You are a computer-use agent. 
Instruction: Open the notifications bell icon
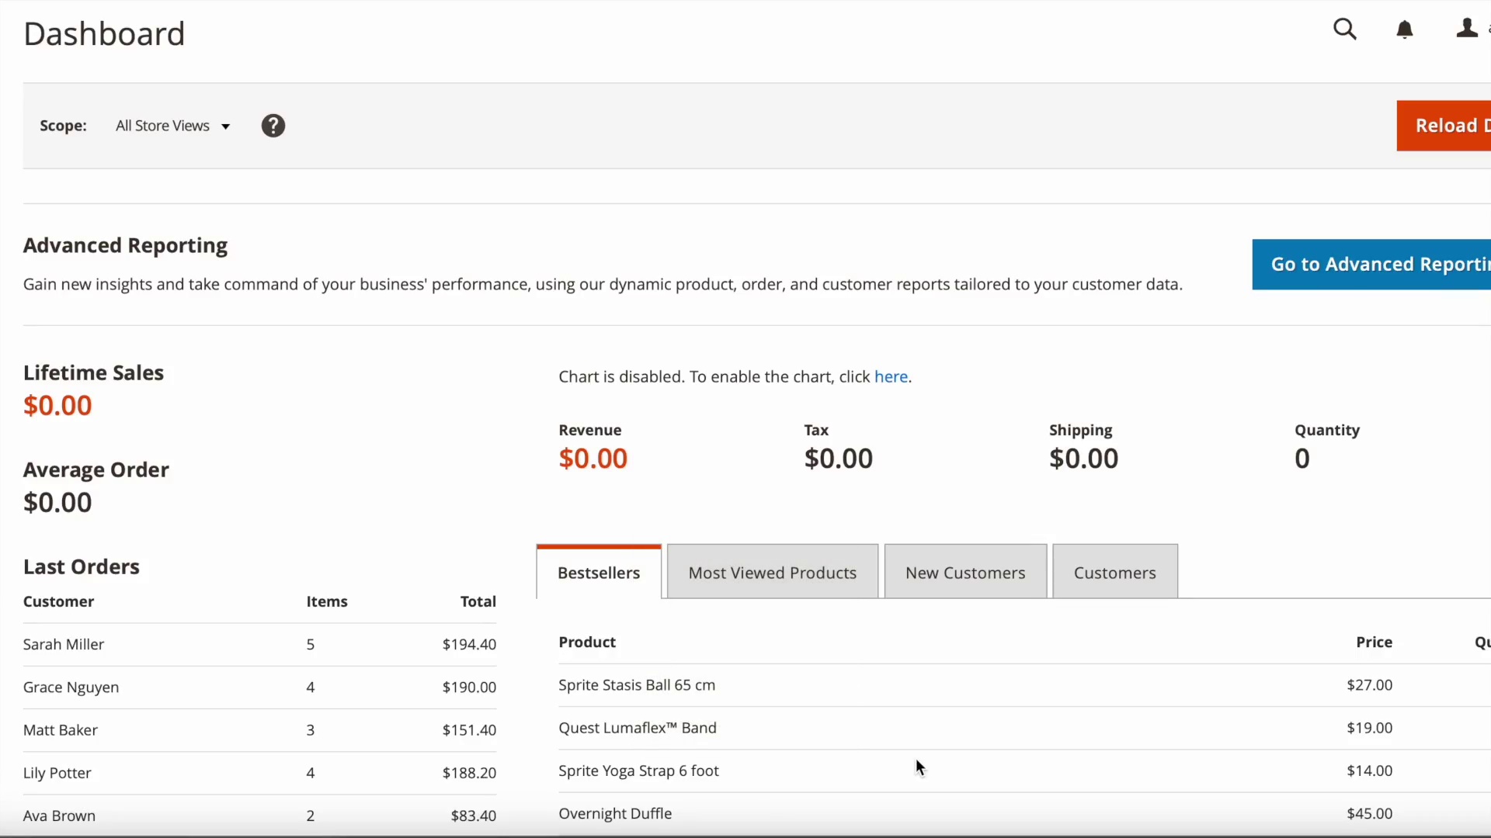click(x=1404, y=29)
